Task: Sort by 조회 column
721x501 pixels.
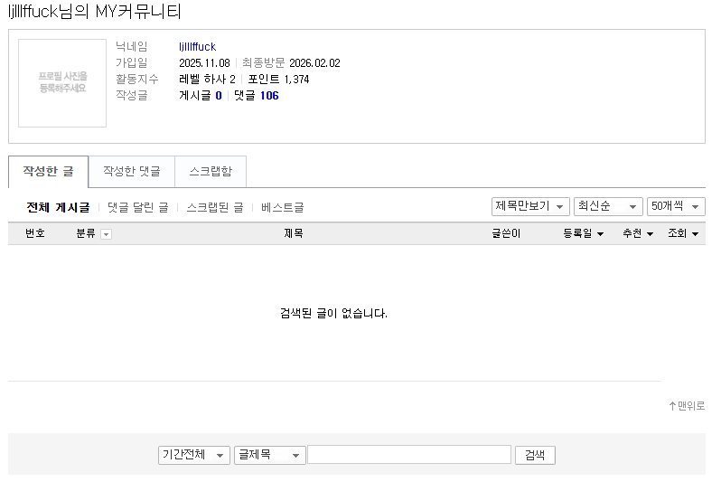Action: pyautogui.click(x=683, y=233)
